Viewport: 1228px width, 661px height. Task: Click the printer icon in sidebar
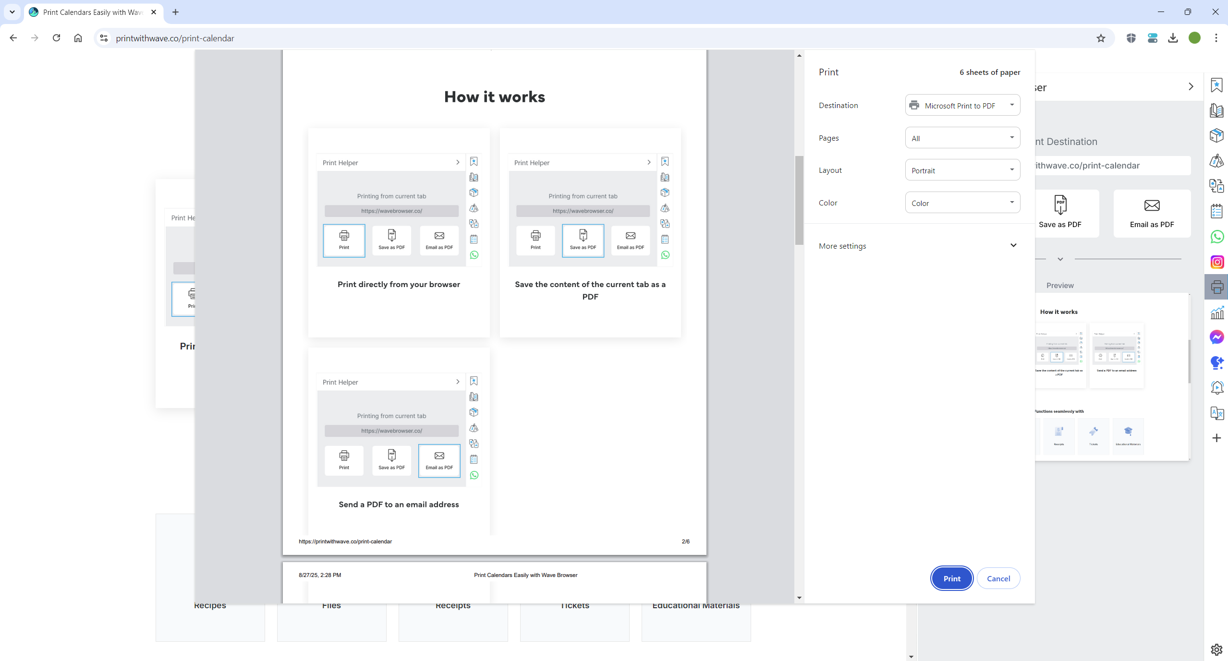click(x=1216, y=287)
